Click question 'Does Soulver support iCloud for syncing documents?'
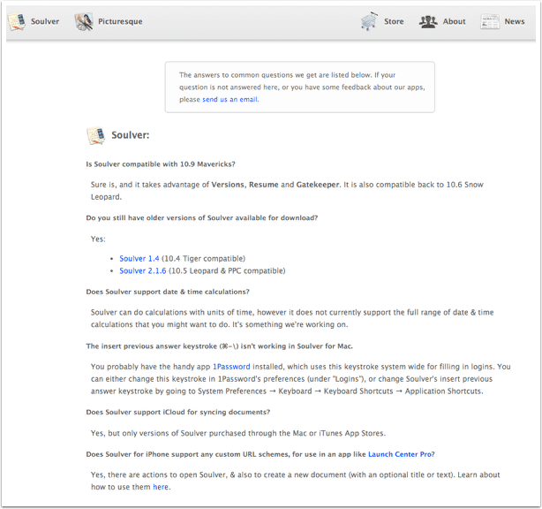This screenshot has height=509, width=542. [x=178, y=413]
